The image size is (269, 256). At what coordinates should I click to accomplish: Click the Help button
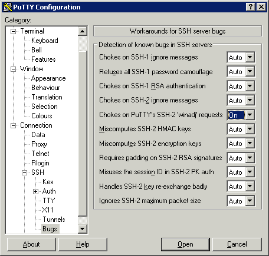click(x=83, y=244)
